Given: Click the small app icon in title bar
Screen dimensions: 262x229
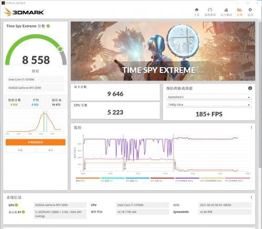Looking at the screenshot, I should click(3, 3).
